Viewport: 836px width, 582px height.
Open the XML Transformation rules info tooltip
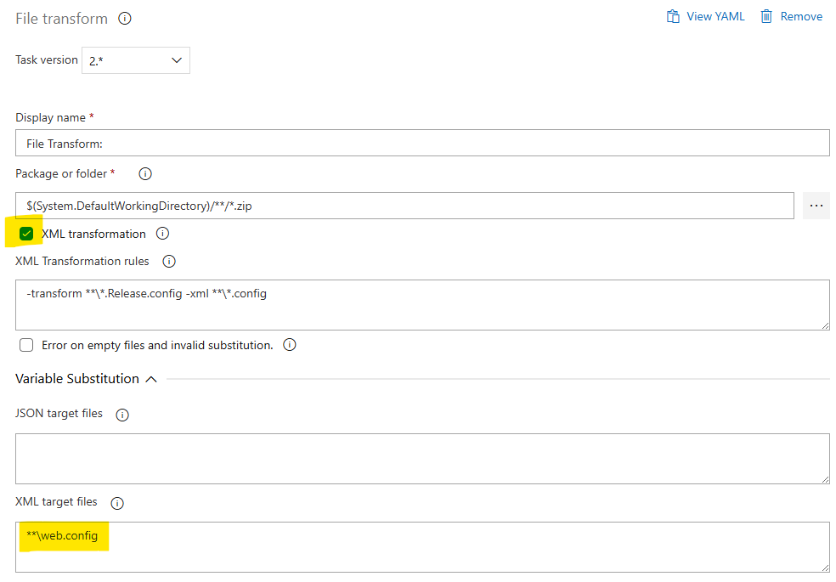tap(169, 262)
